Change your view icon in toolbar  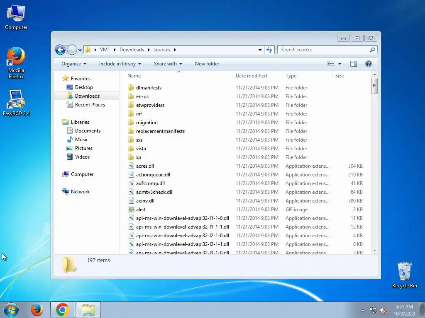click(x=330, y=64)
